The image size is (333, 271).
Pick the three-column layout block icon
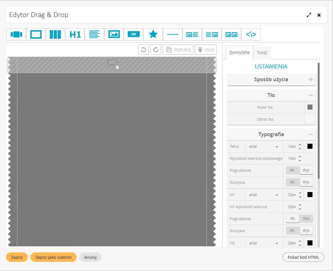point(55,34)
